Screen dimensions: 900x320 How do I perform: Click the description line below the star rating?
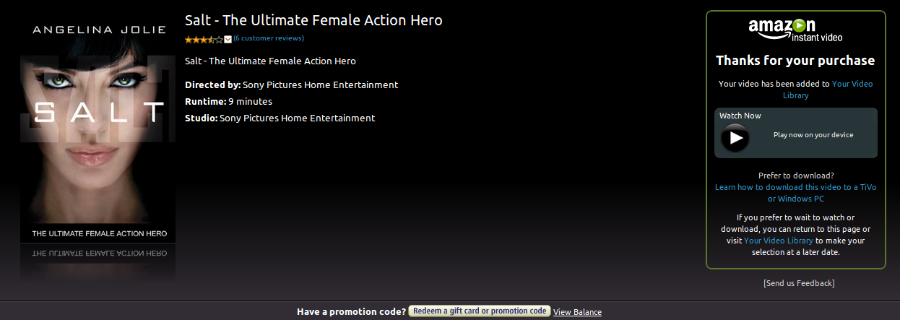(x=270, y=61)
